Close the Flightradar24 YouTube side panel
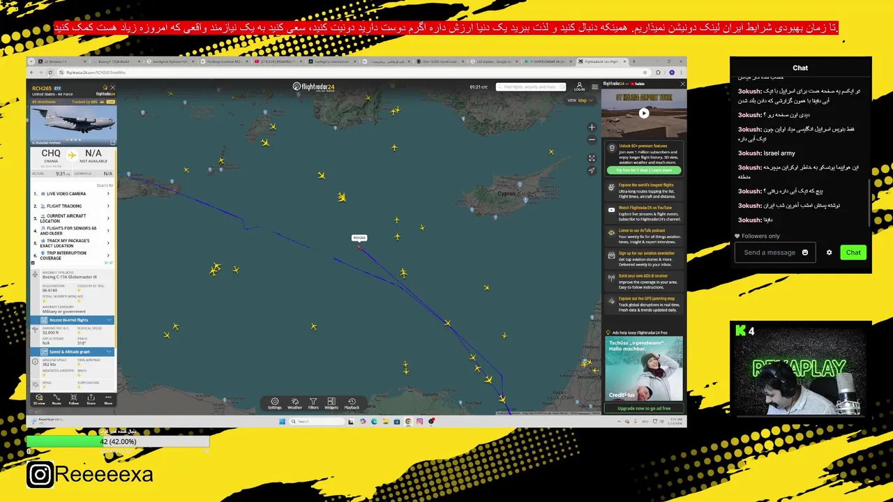 pyautogui.click(x=682, y=84)
